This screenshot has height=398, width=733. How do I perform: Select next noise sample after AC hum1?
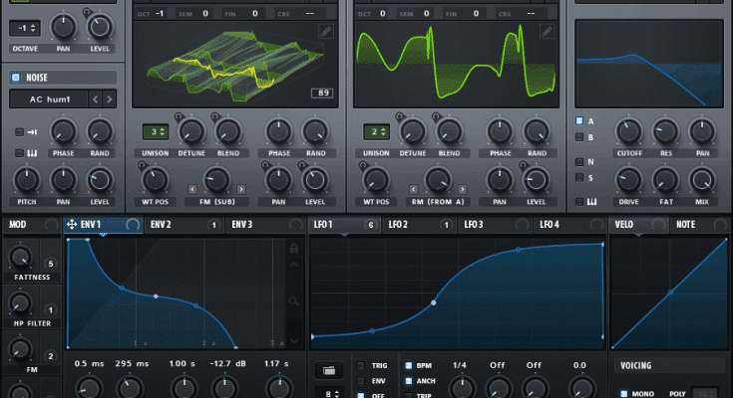109,99
